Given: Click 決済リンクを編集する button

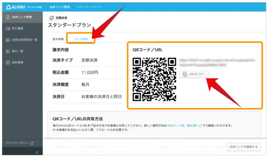Looking at the screenshot, I should 244,147.
